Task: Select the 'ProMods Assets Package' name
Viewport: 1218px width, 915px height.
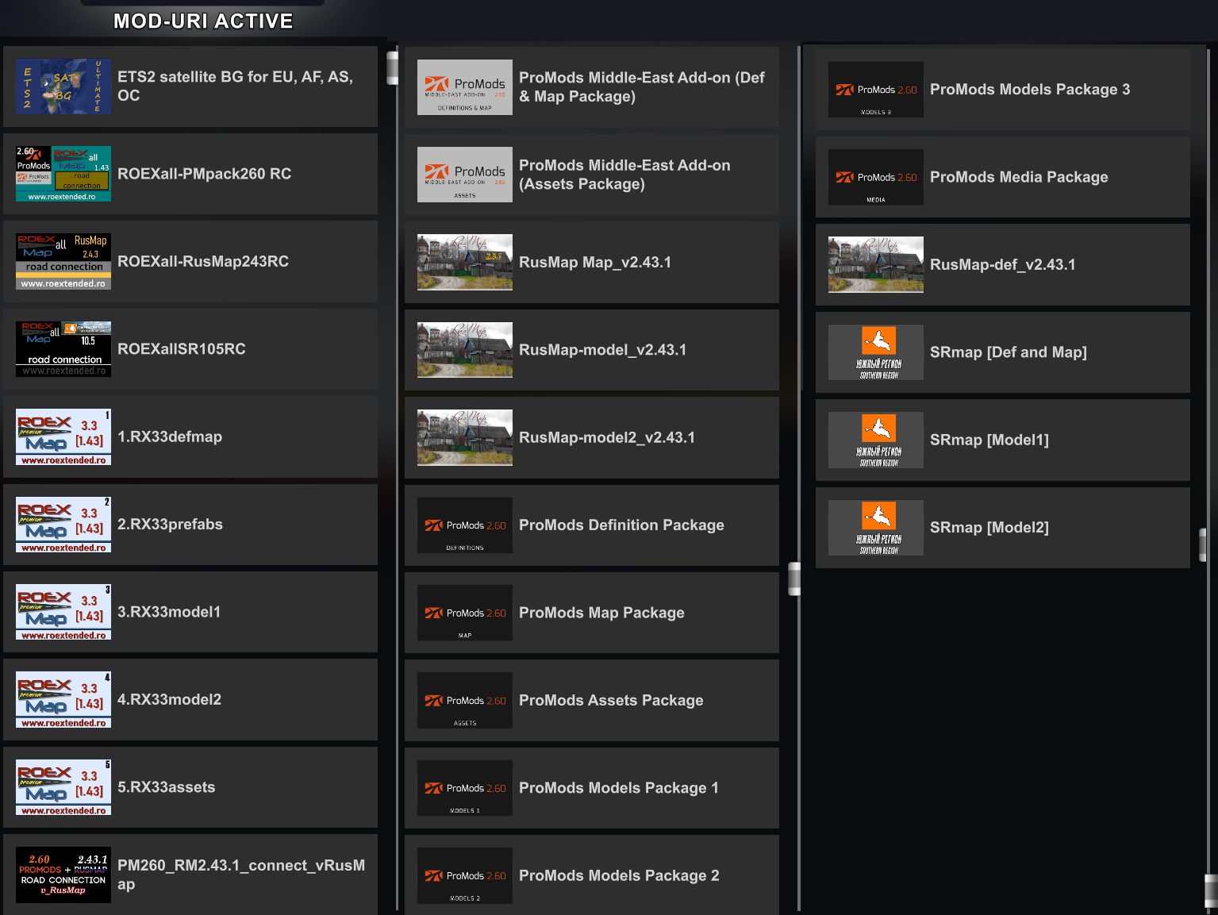Action: tap(611, 701)
